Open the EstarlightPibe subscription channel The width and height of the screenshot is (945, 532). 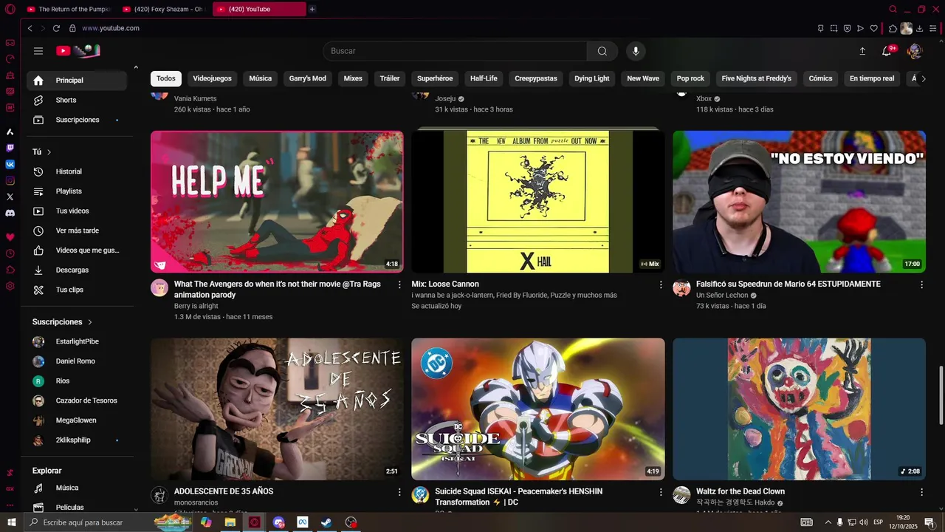[x=77, y=341]
